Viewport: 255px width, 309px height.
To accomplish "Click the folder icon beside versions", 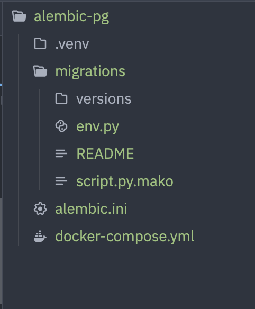I will pyautogui.click(x=61, y=98).
